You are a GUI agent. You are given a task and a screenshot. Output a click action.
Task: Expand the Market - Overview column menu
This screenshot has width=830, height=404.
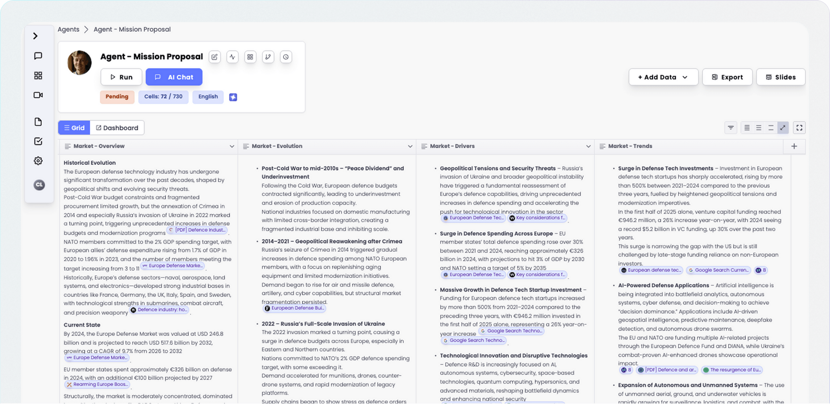point(233,146)
